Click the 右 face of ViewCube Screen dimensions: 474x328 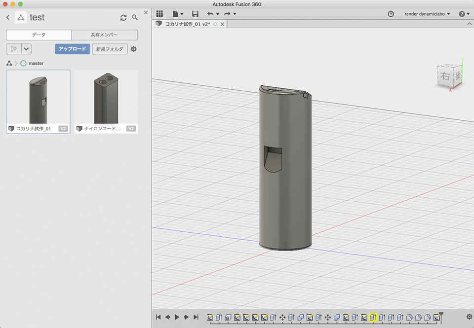tap(445, 76)
